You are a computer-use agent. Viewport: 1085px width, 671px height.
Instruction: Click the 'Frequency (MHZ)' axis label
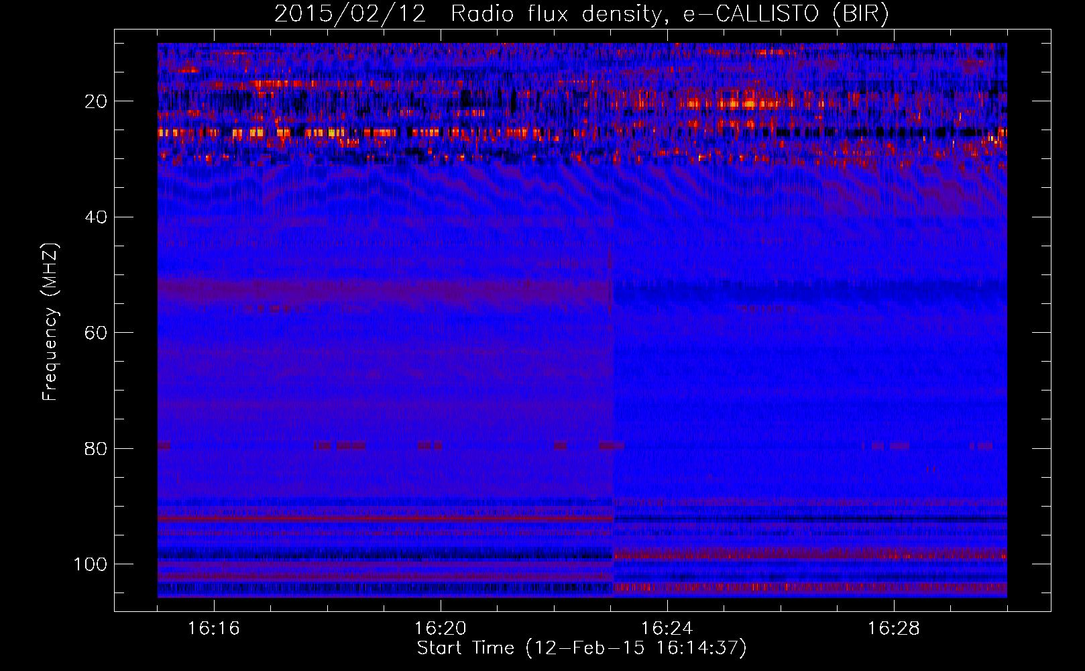(x=50, y=321)
